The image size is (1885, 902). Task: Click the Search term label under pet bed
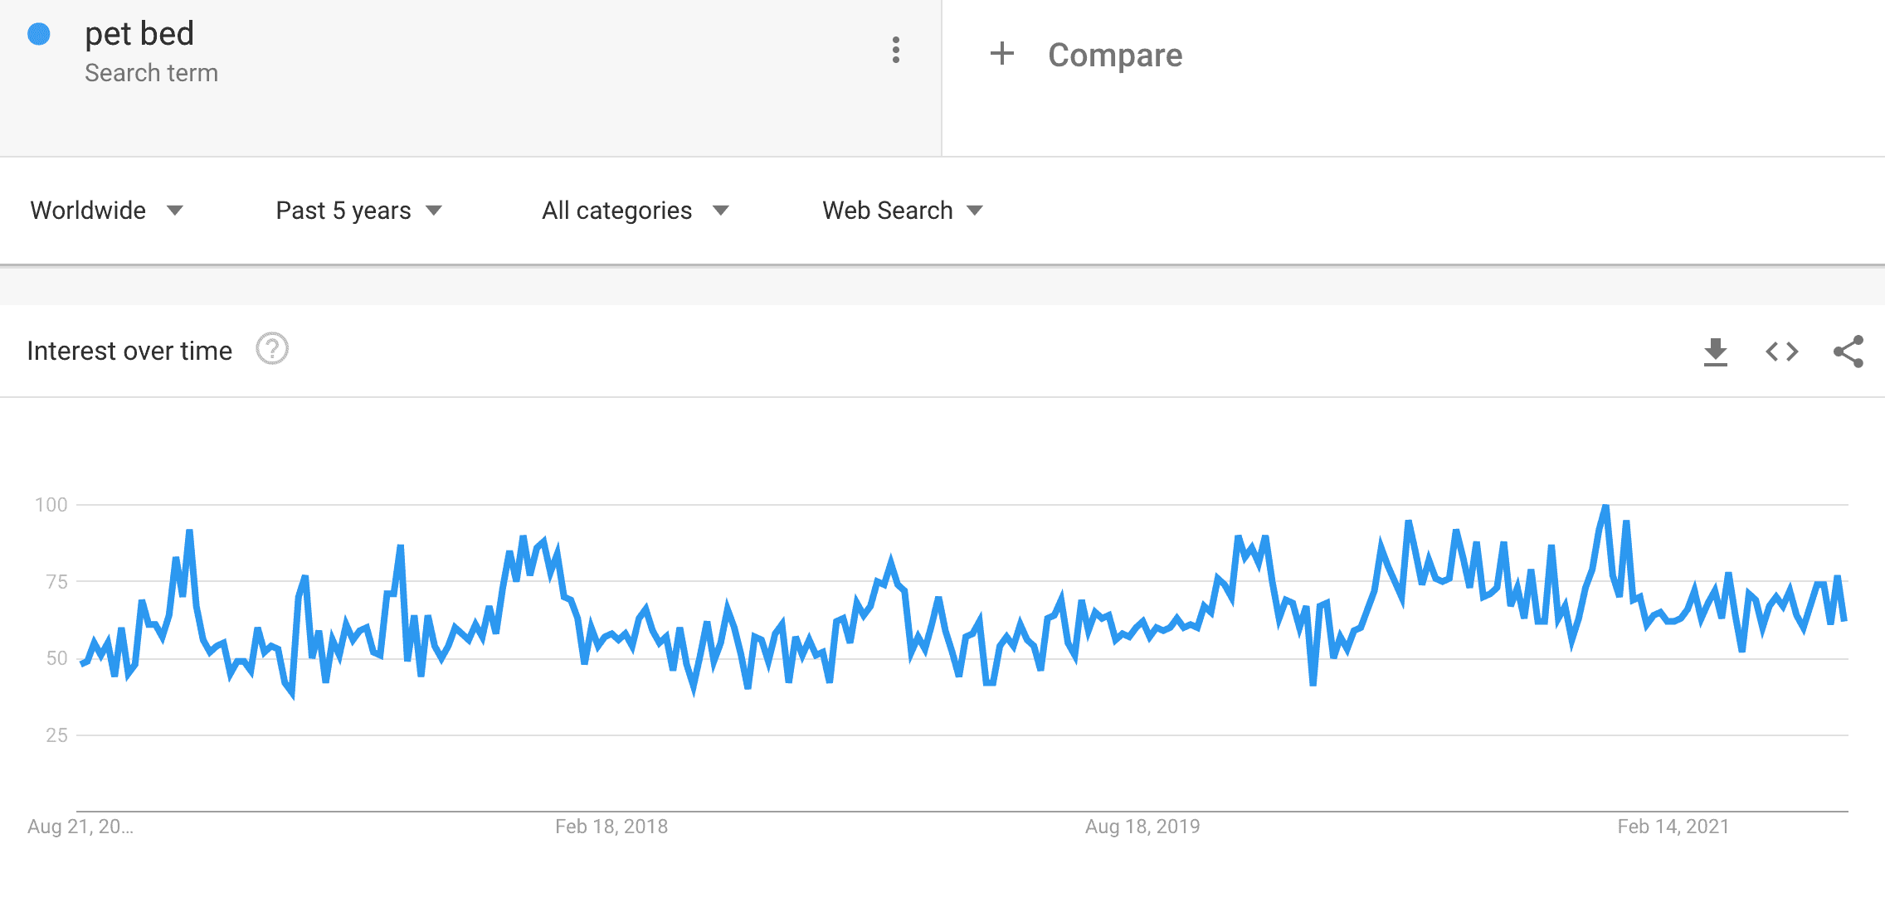pos(150,73)
